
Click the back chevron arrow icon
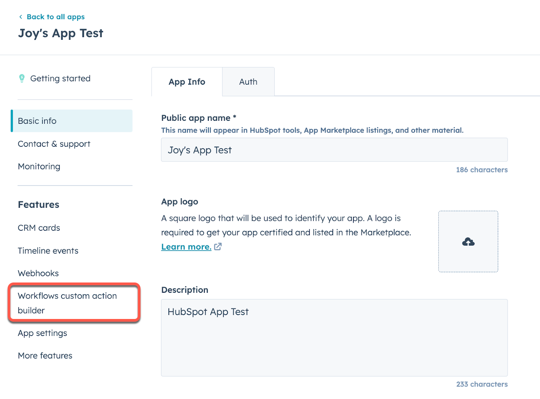[21, 17]
